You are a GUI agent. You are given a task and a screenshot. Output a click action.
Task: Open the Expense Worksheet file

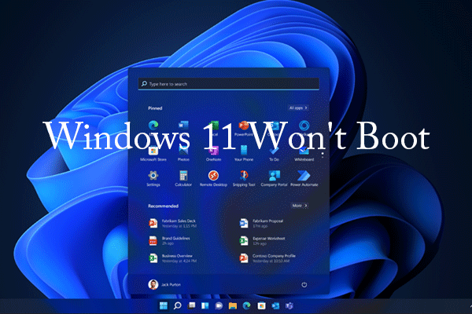tap(262, 241)
